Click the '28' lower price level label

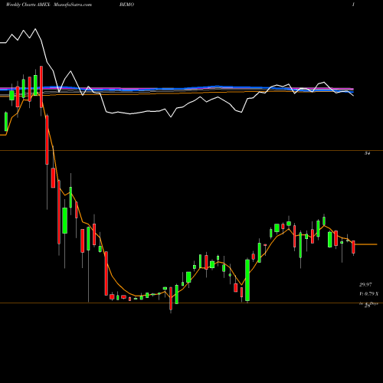click(x=367, y=306)
